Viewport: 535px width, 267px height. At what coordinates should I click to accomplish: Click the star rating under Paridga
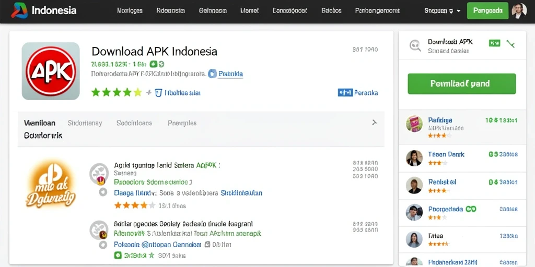coord(440,135)
